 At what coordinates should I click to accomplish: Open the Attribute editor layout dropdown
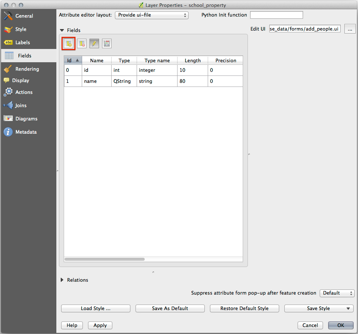click(x=152, y=15)
